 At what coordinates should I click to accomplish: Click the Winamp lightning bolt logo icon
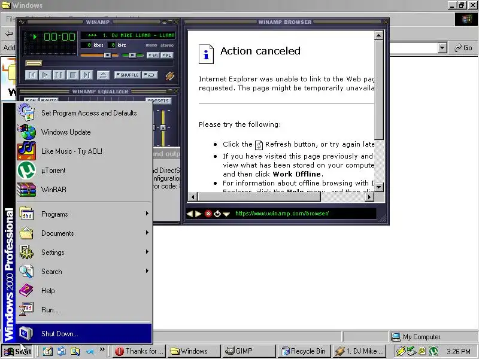click(x=170, y=75)
